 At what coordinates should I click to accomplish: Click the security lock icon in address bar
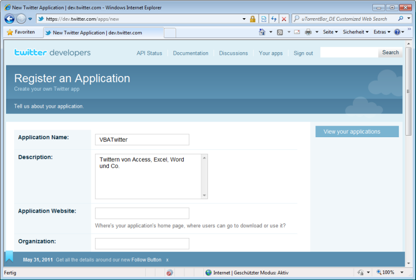coord(253,19)
